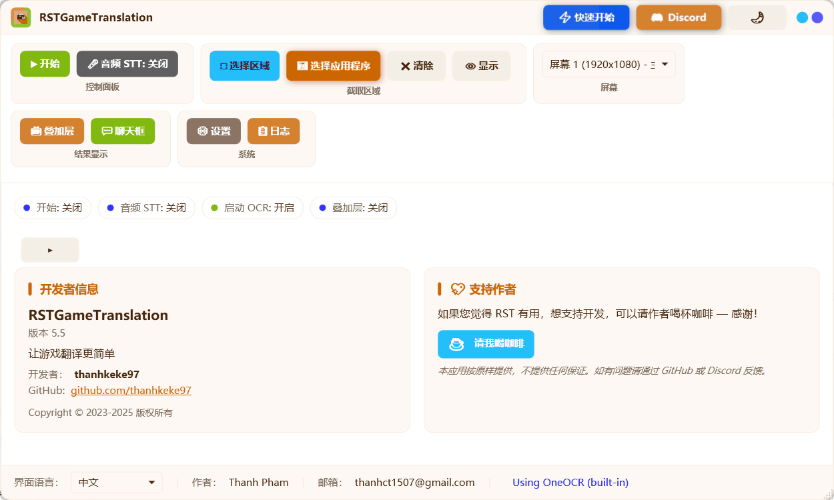This screenshot has width=834, height=500.
Task: Click the Using OneOCR (built-in) text
Action: tap(570, 483)
